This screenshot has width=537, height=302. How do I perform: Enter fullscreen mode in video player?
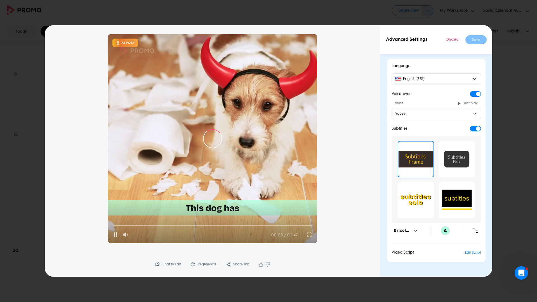(309, 235)
